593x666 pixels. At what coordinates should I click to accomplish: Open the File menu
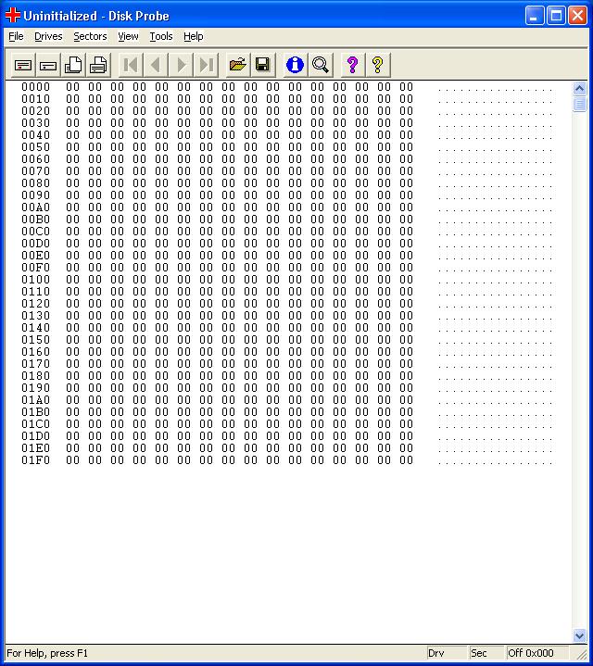point(16,36)
